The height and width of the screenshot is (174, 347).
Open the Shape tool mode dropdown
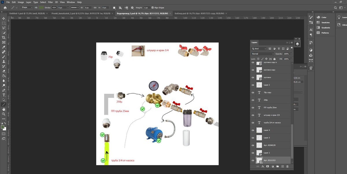click(x=26, y=8)
